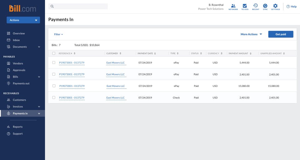300x160 pixels.
Task: Click the Recent history icon
Action: [x=255, y=6]
